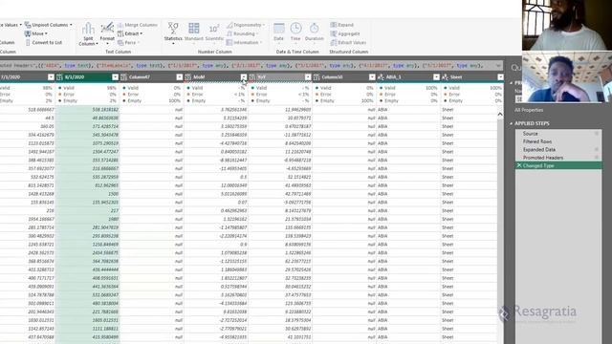Screen dimensions: 612x344
Task: Click the Merge Columns button label
Action: (x=141, y=25)
